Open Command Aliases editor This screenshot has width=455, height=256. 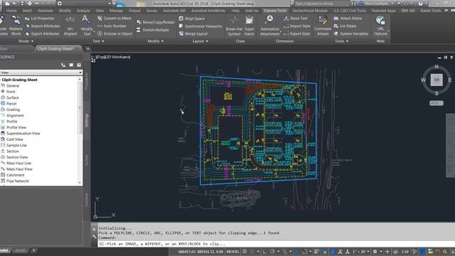[322, 26]
